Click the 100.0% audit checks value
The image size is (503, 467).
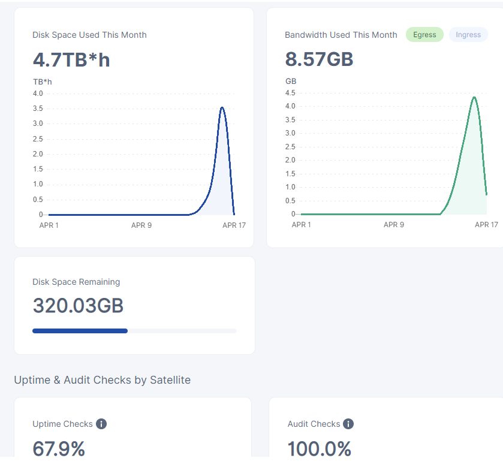click(x=319, y=448)
